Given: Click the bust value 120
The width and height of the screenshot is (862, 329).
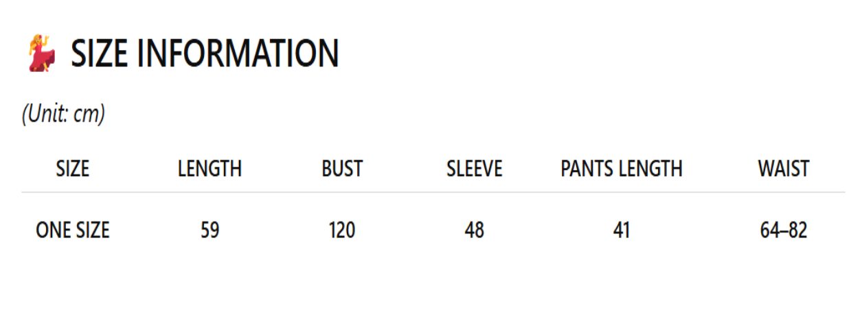Looking at the screenshot, I should [342, 230].
